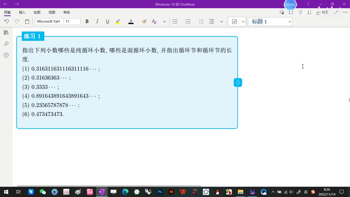
Task: Switch to OneNote on the taskbar
Action: pyautogui.click(x=101, y=192)
